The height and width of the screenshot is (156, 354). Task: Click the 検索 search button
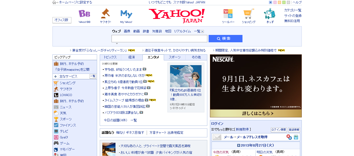(225, 39)
